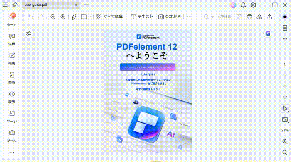The width and height of the screenshot is (291, 162).
Task: Redo the last action
Action: pos(40,17)
